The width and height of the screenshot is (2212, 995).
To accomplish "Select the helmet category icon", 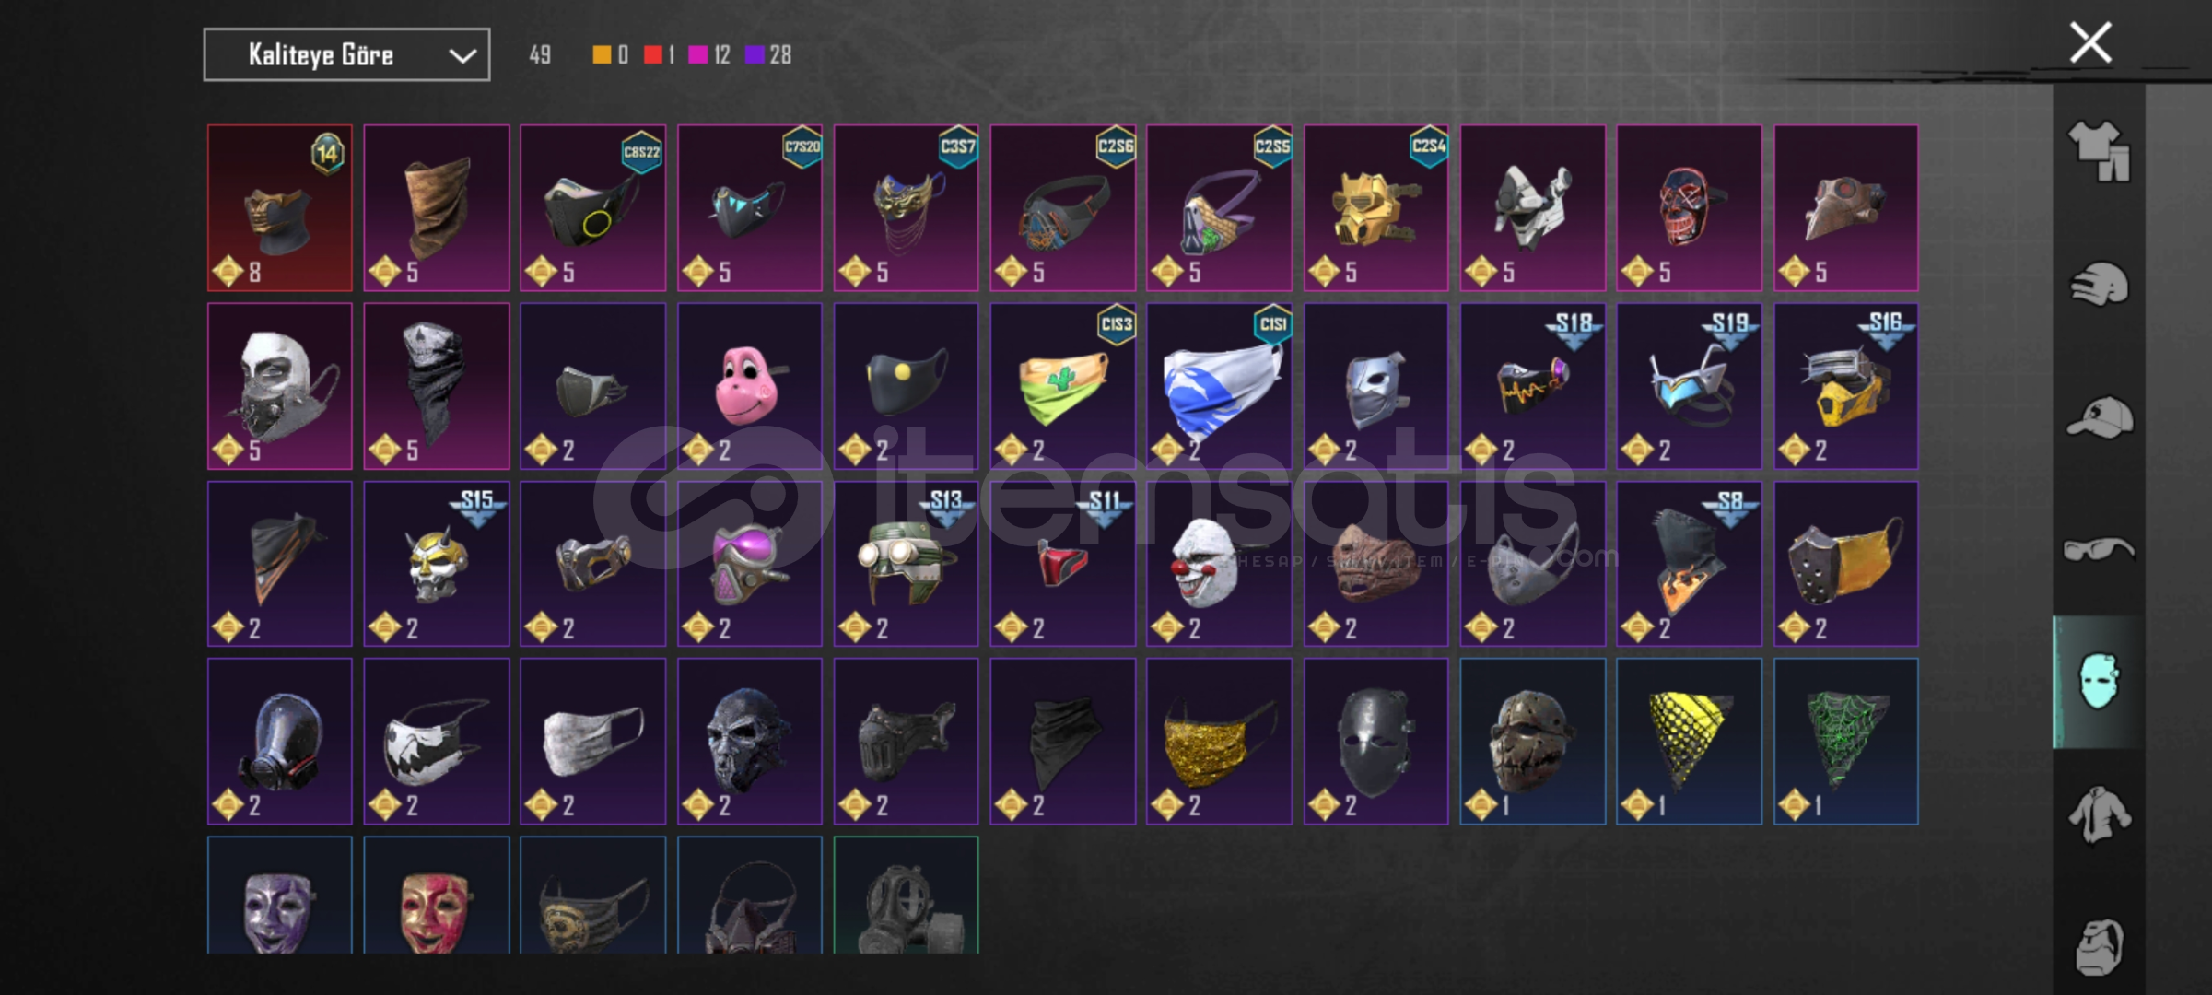I will coord(2099,284).
